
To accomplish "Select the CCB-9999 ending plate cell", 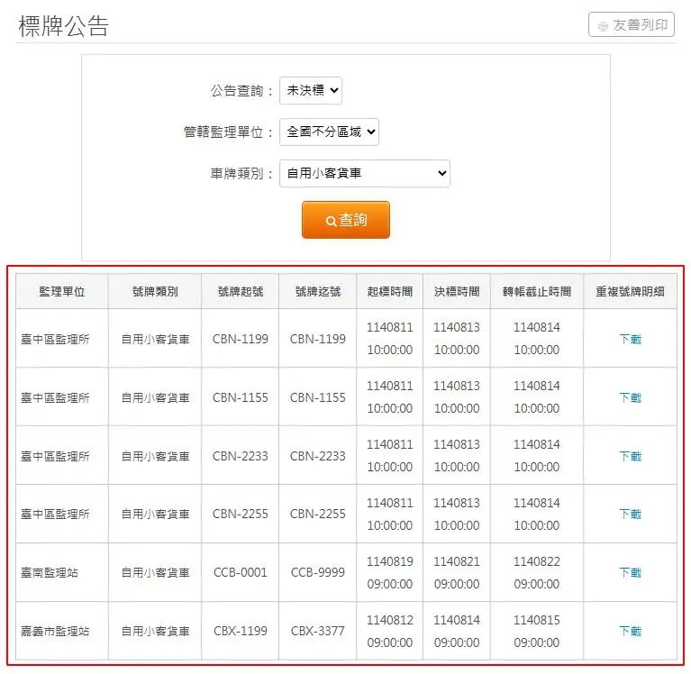I will pyautogui.click(x=318, y=572).
